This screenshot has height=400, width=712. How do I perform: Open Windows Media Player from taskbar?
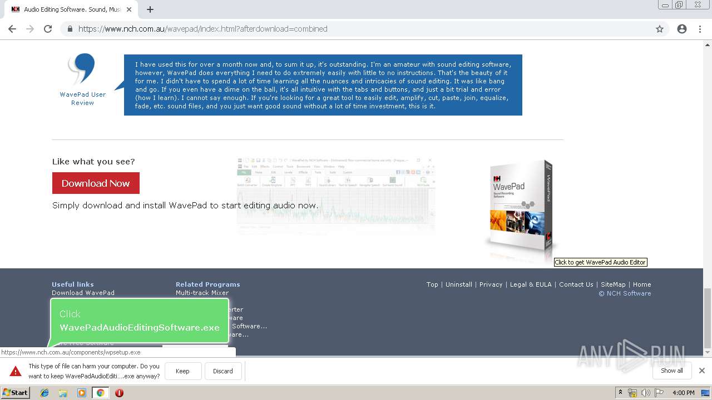point(82,393)
